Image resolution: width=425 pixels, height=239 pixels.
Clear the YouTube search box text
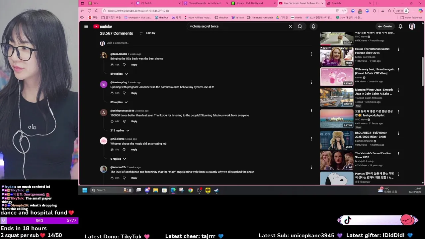click(x=290, y=26)
